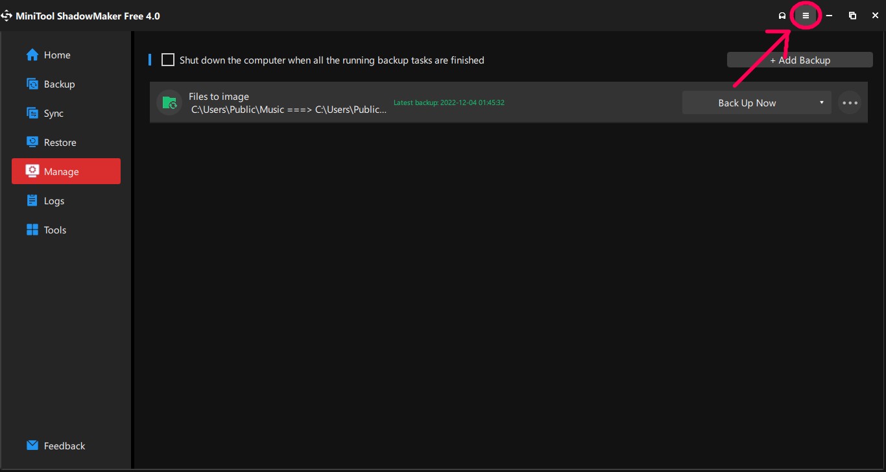Click the Home icon in sidebar

[32, 55]
